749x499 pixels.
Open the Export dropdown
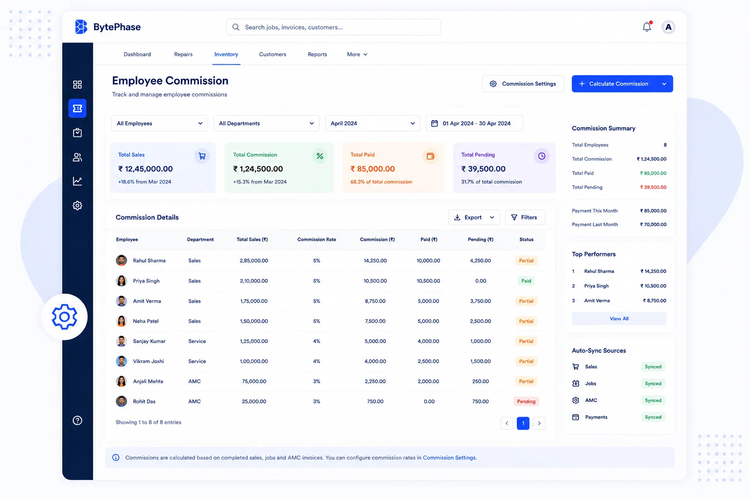click(474, 217)
